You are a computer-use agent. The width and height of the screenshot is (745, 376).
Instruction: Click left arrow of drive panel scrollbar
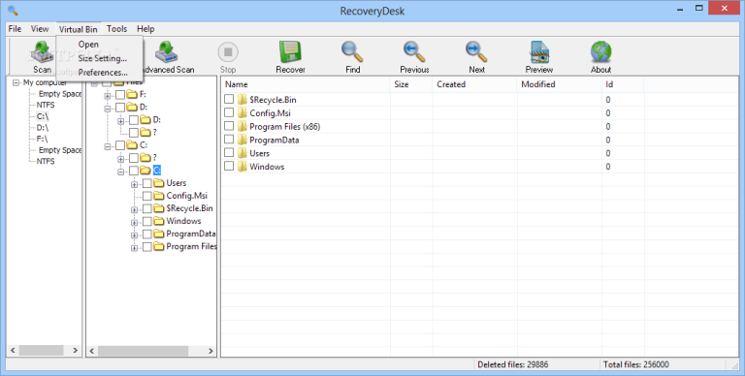click(x=13, y=351)
